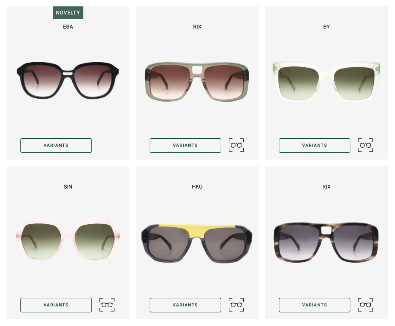
Task: Click the black EBA sunglasses image
Action: coord(68,80)
